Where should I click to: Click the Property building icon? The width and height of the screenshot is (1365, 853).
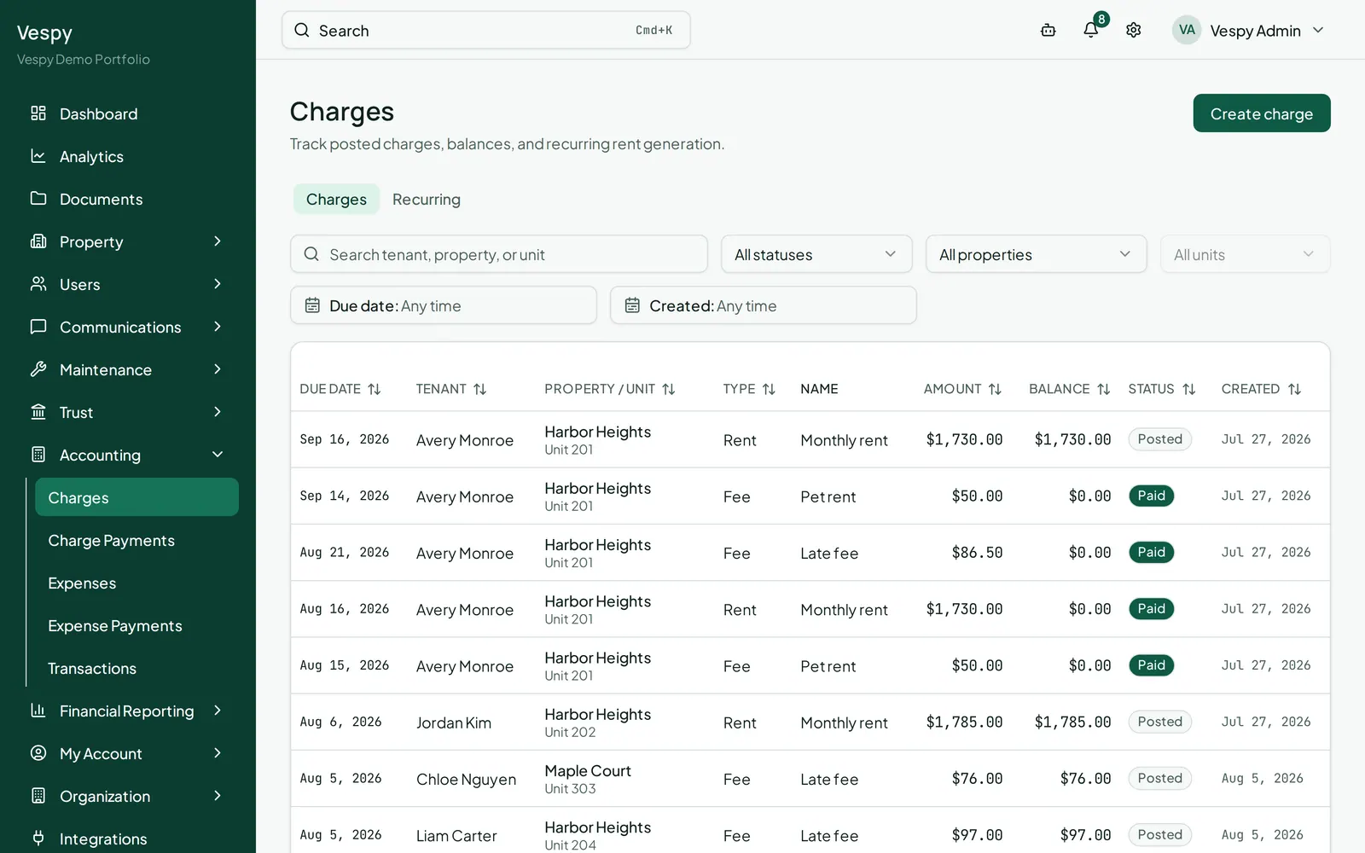38,241
